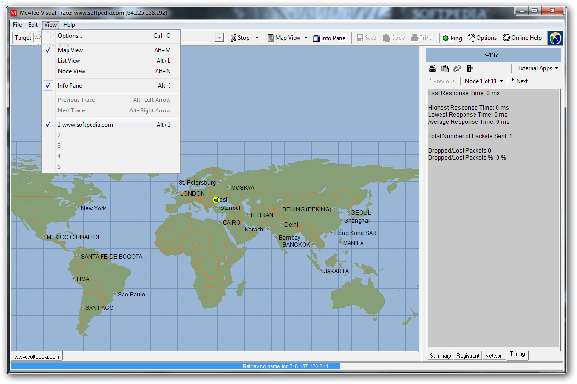577x384 pixels.
Task: Click the McAfee icon in title bar
Action: tap(13, 13)
